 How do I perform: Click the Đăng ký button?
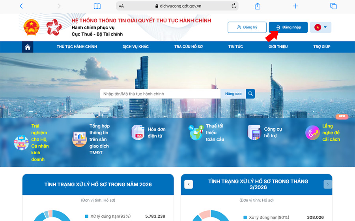pos(247,27)
